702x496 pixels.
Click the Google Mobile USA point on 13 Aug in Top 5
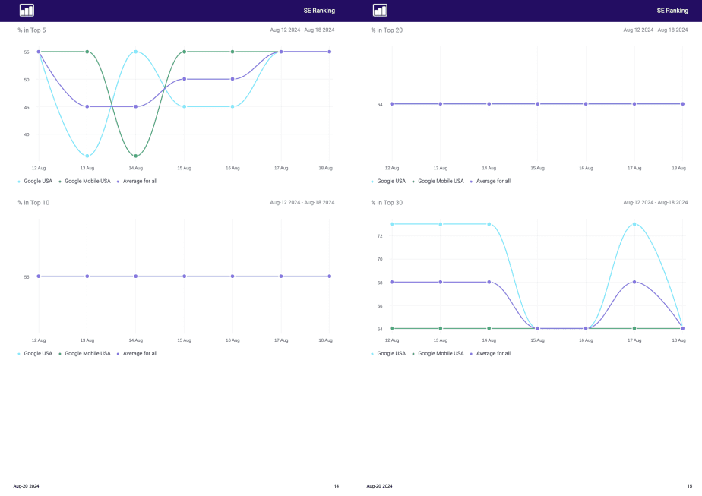click(87, 52)
